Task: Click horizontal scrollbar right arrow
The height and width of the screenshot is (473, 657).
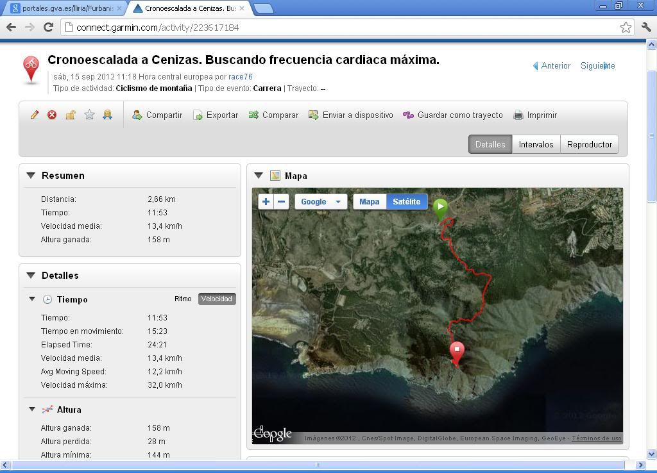Action: pos(640,465)
